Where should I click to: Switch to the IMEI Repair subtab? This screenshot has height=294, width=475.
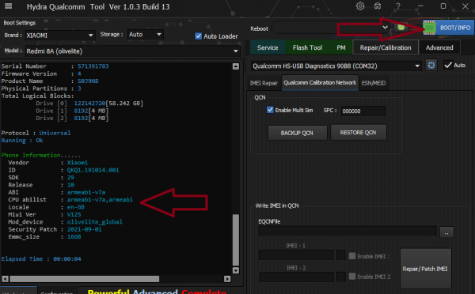[264, 83]
